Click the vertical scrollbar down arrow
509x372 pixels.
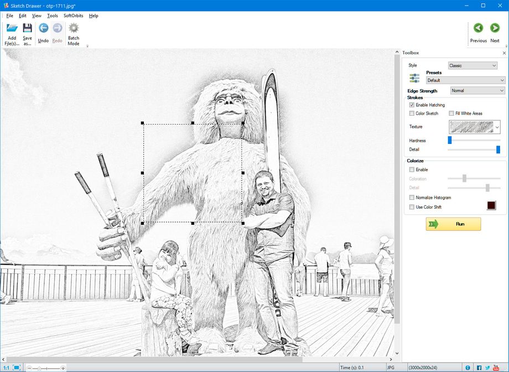click(397, 354)
